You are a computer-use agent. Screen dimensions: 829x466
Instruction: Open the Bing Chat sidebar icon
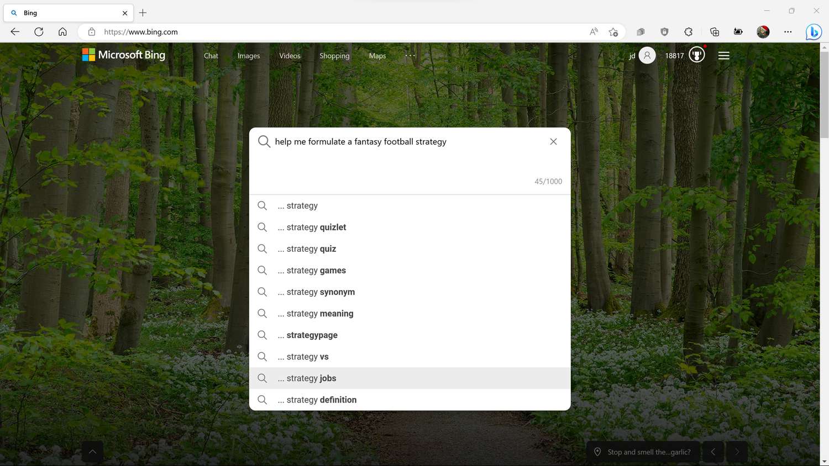813,32
